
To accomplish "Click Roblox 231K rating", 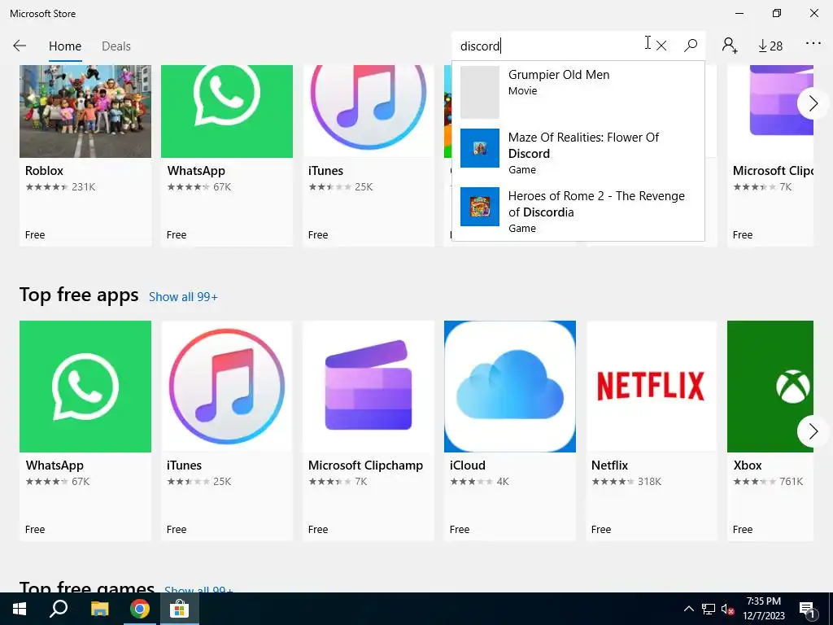I will point(60,187).
